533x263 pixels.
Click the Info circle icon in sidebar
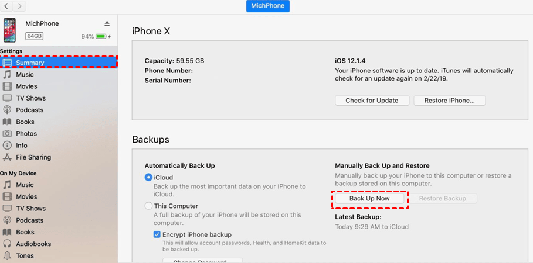(7, 146)
